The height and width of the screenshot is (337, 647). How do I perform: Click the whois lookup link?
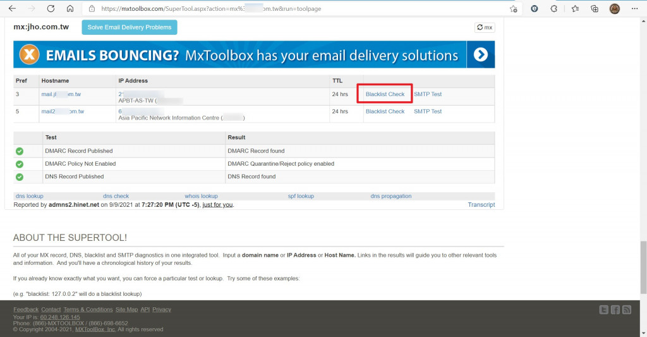tap(202, 196)
